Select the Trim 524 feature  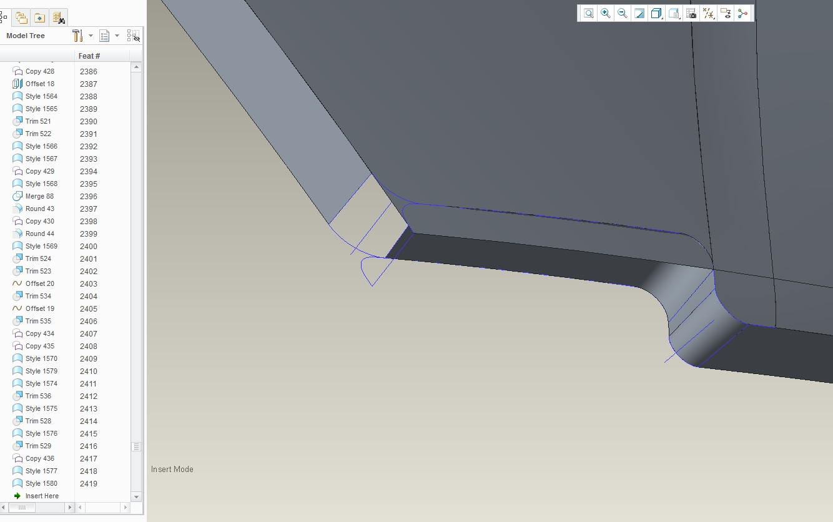[38, 259]
